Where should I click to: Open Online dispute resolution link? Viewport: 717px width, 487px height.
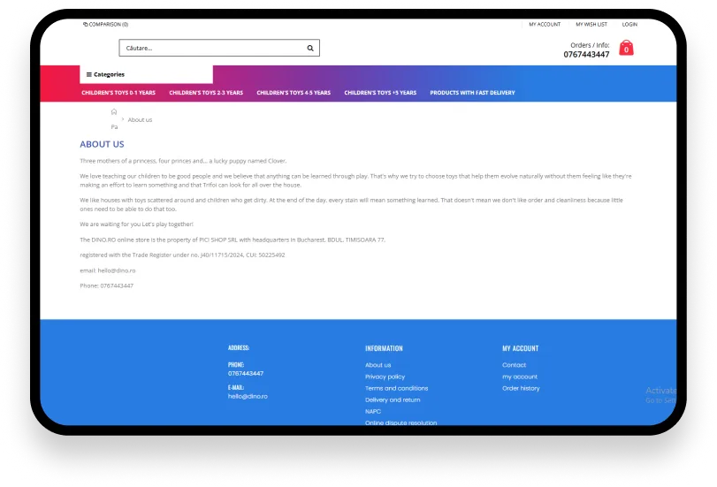pyautogui.click(x=401, y=422)
